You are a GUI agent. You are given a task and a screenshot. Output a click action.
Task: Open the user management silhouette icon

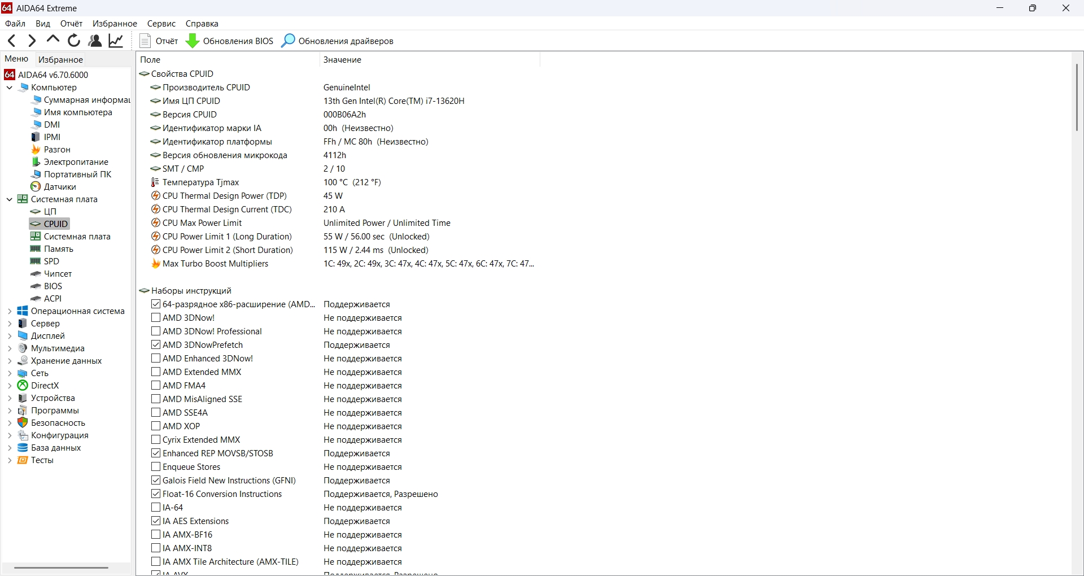pos(95,41)
